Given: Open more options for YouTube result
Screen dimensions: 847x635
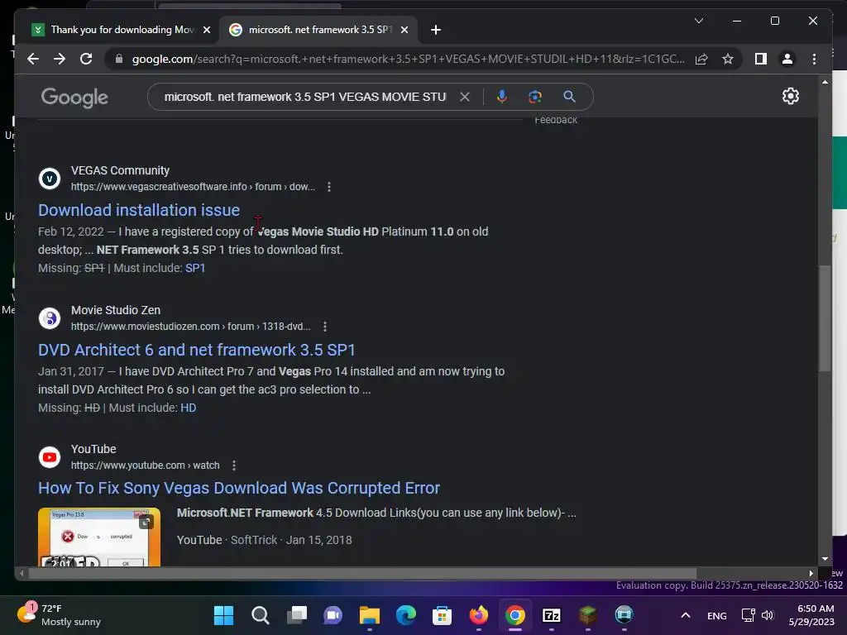Looking at the screenshot, I should pyautogui.click(x=234, y=466).
